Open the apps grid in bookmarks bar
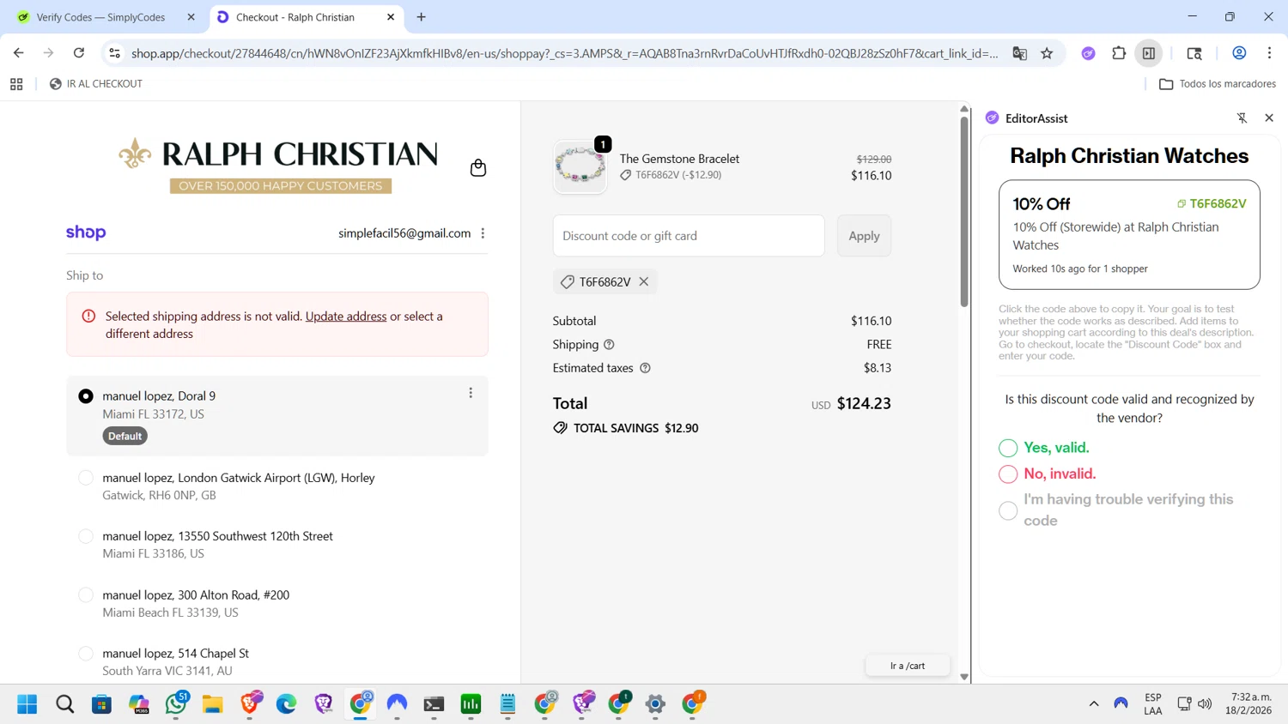The width and height of the screenshot is (1288, 724). point(16,84)
